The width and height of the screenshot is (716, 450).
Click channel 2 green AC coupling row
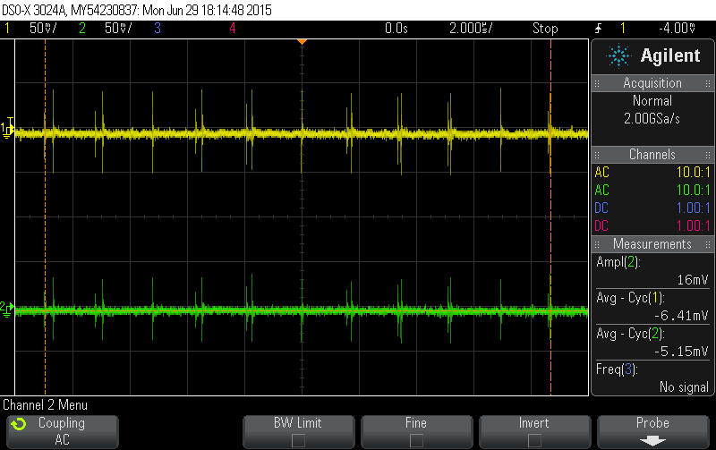(652, 190)
